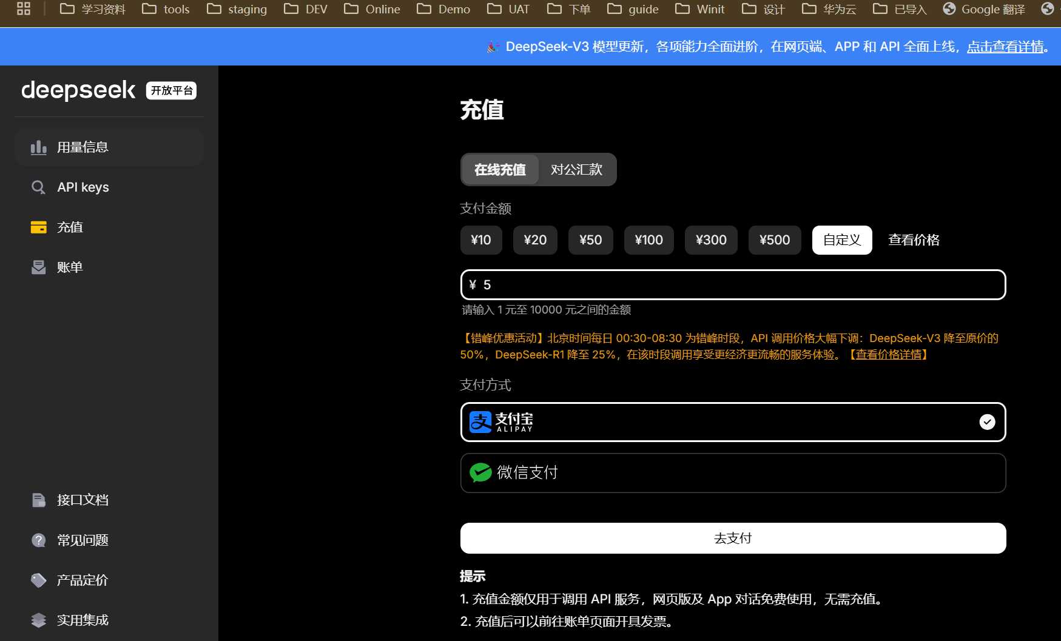Open the staging bookmark folder

pos(237,9)
